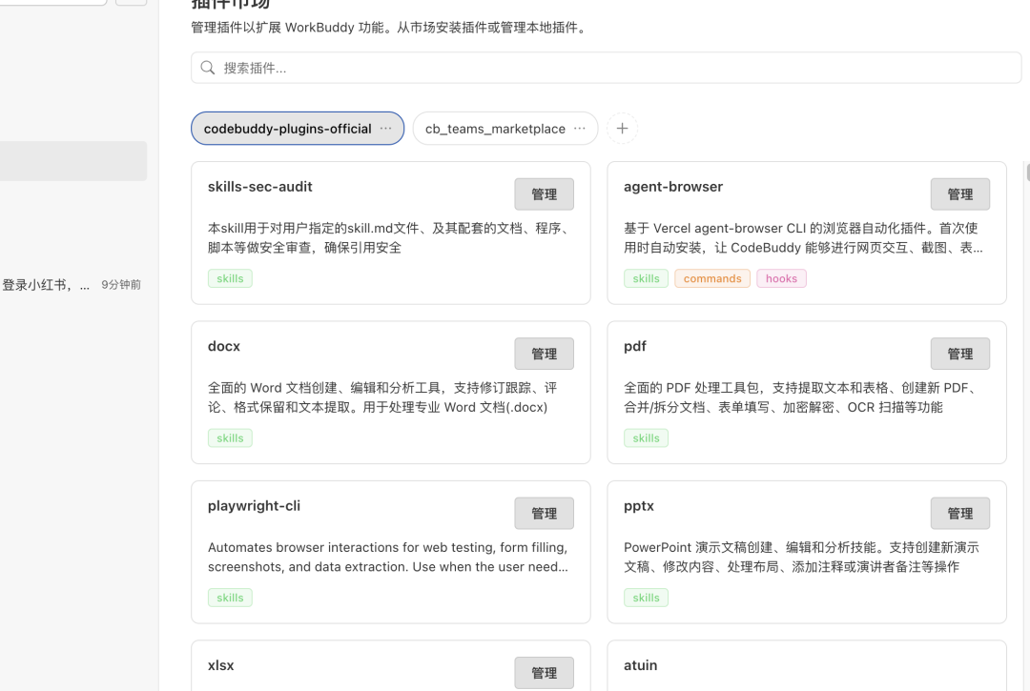
Task: Click the skills tag under docx
Action: (230, 438)
